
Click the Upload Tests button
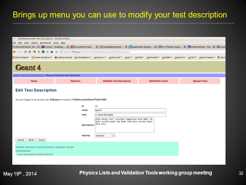[200, 81]
